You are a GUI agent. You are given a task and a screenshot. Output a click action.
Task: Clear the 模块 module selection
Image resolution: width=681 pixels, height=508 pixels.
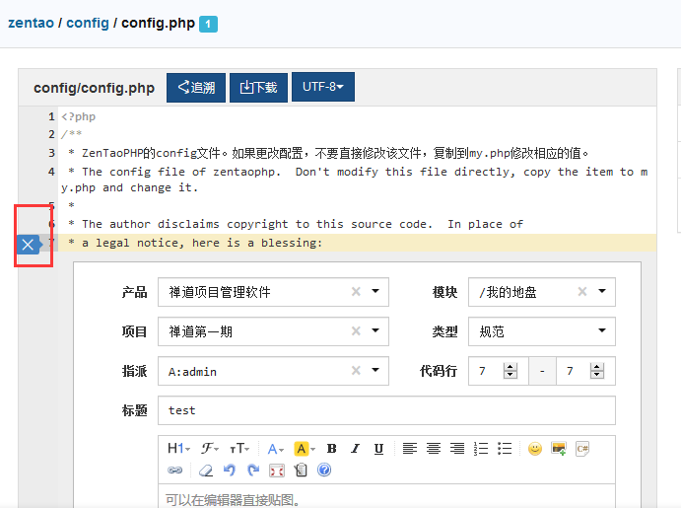[582, 292]
